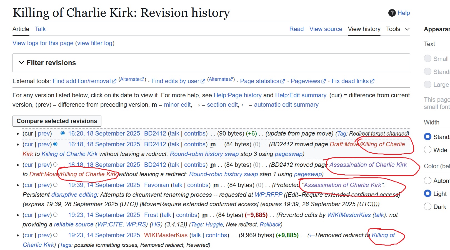Choose the Large text size option
Screen dimensions: 450x250
pyautogui.click(x=428, y=85)
